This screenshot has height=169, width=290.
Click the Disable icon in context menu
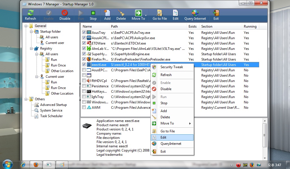pos(154,89)
